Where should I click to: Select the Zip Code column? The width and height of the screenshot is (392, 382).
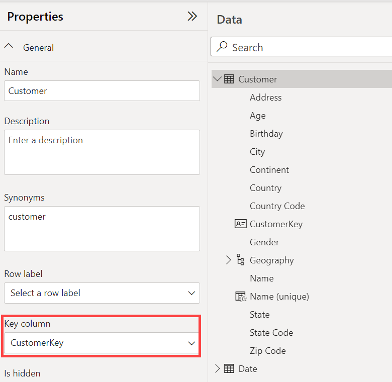coord(268,351)
